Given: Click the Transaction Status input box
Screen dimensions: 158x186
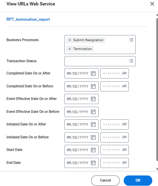Looking at the screenshot, I should click(100, 61).
